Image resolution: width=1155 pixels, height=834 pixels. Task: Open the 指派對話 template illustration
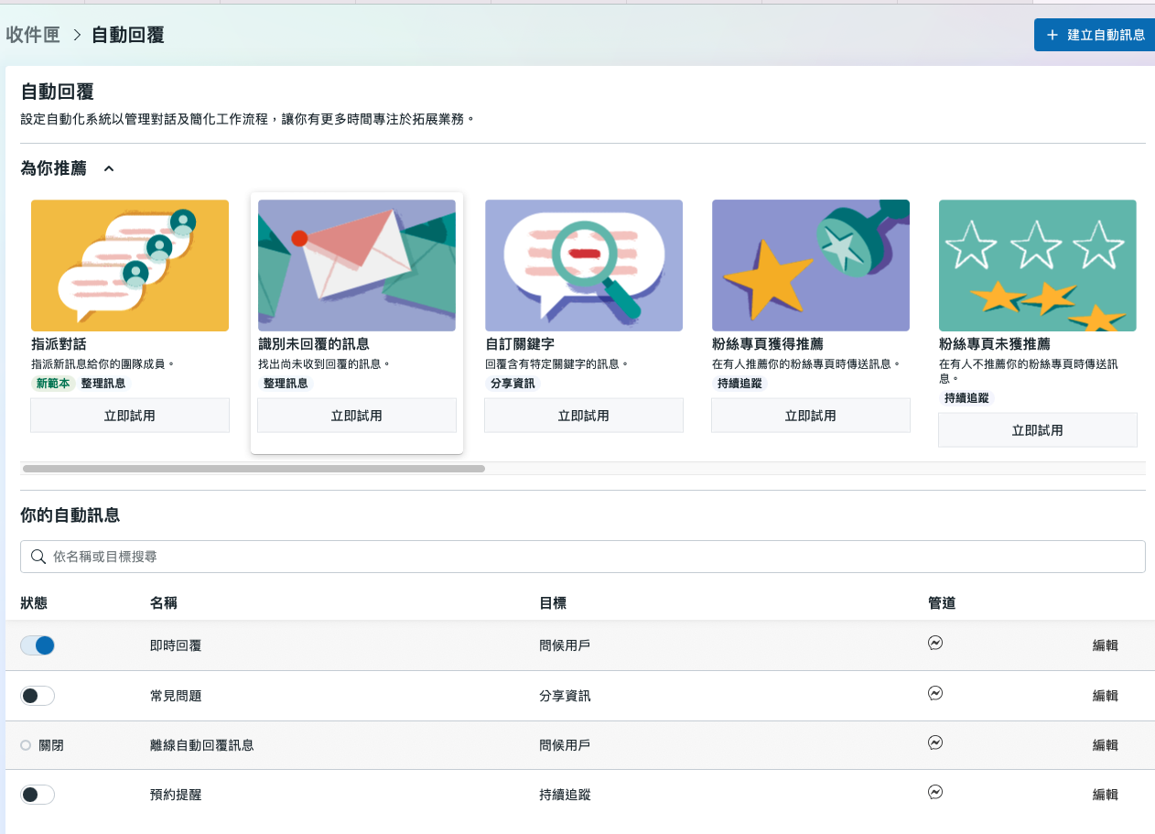[x=130, y=265]
